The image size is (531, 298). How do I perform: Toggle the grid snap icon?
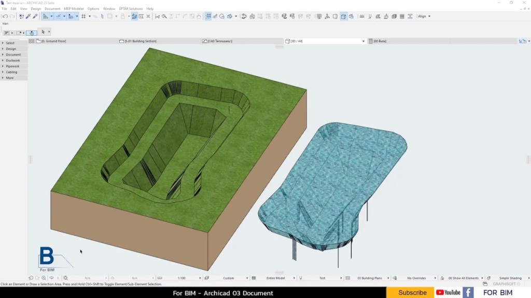click(83, 16)
